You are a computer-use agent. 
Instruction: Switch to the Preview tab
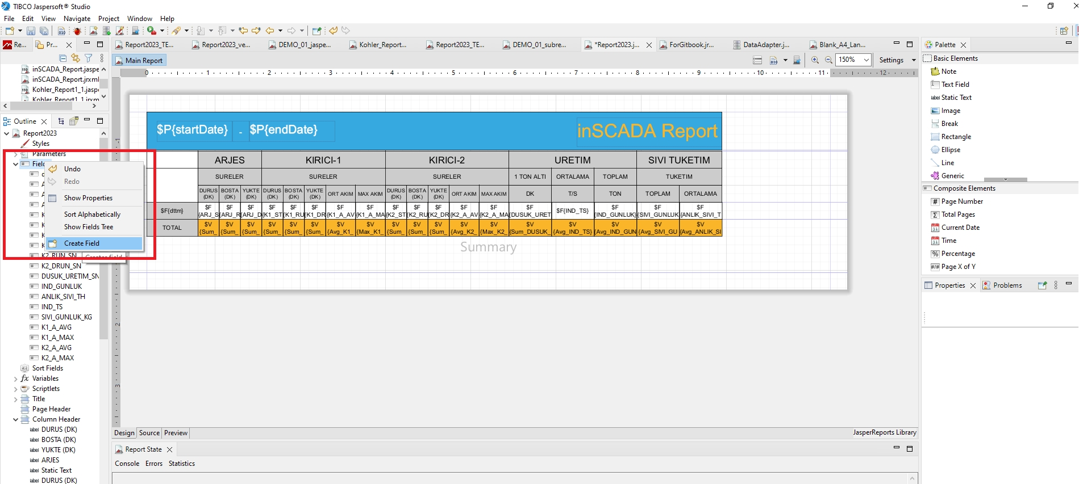tap(176, 433)
